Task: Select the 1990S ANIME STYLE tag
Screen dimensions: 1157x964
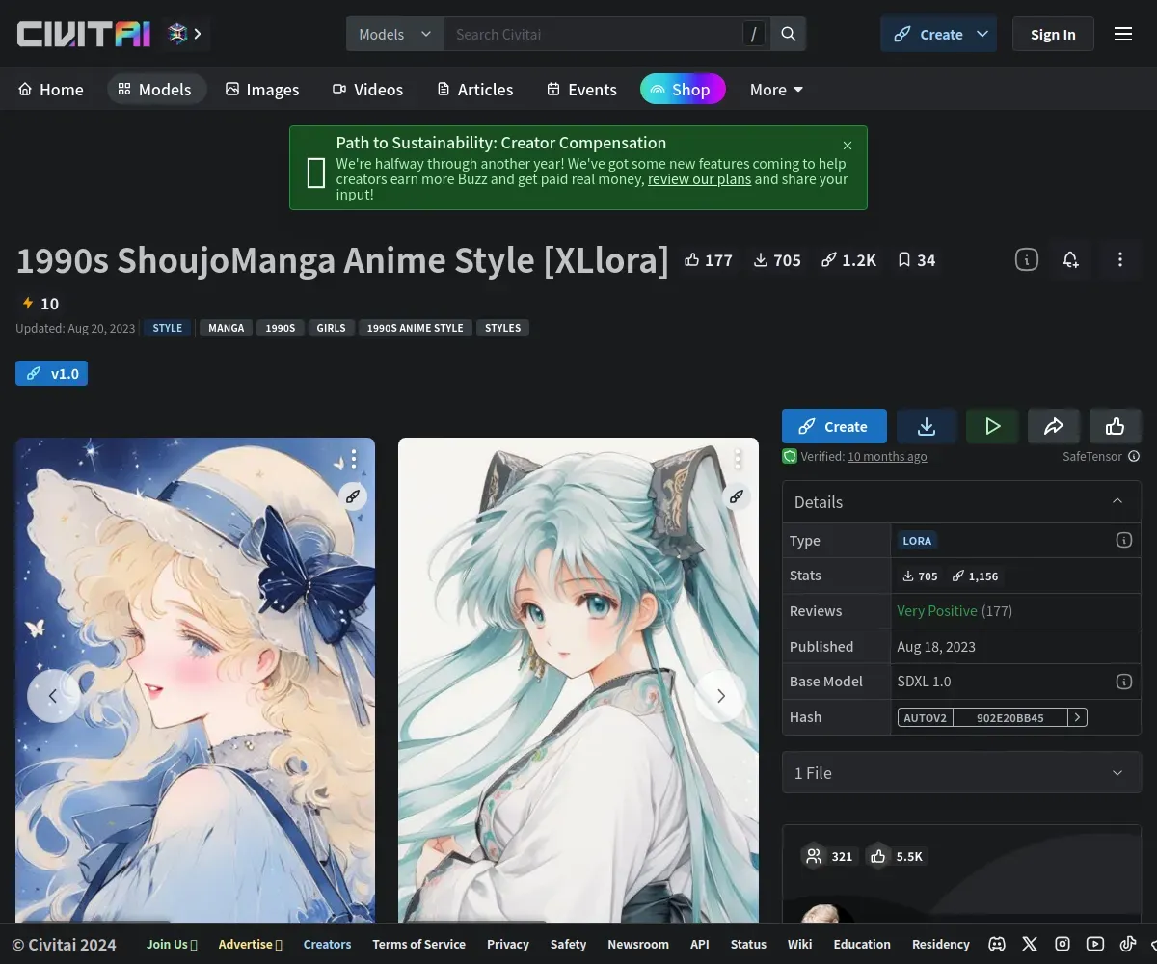Action: [x=416, y=328]
